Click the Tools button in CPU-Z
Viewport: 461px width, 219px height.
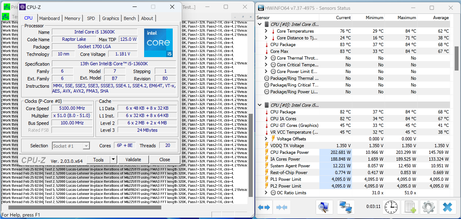[98, 160]
